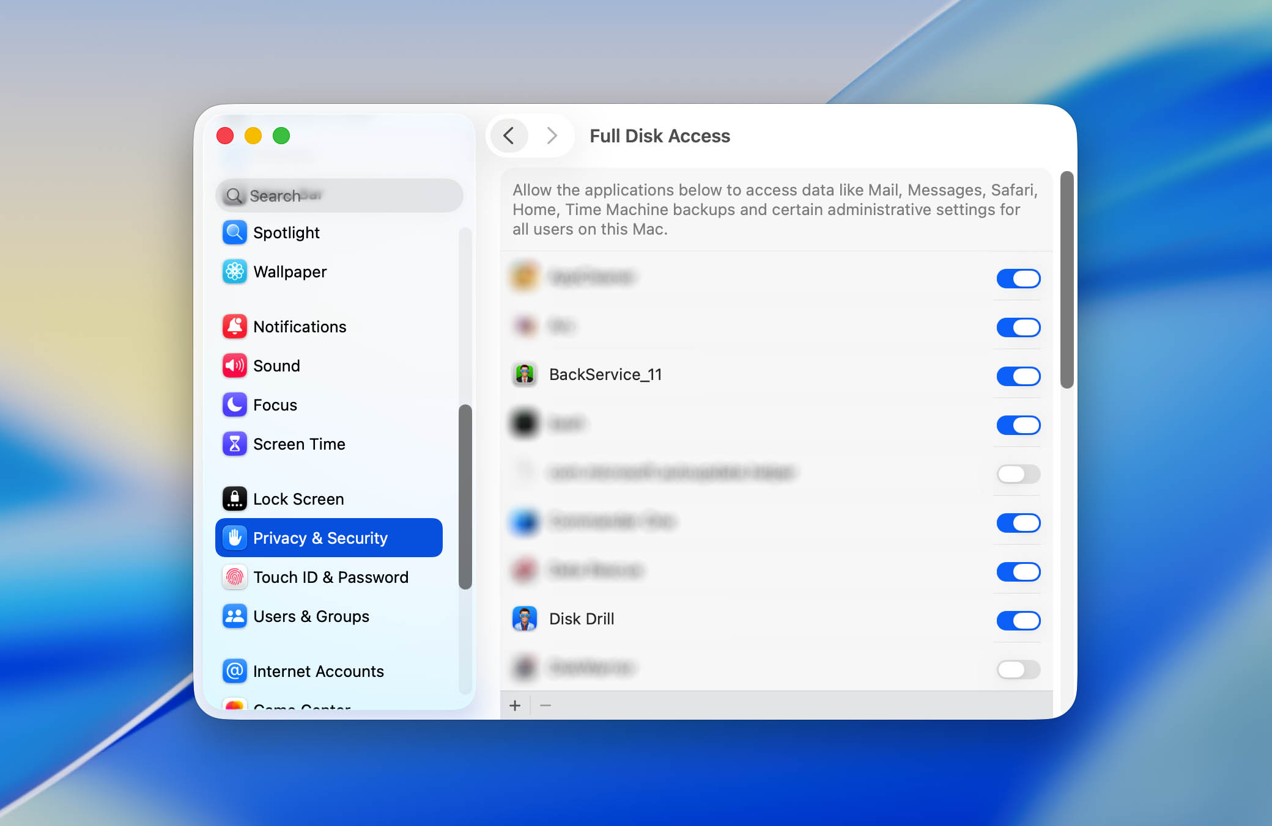Select Privacy & Security label
This screenshot has height=826, width=1272.
[320, 538]
